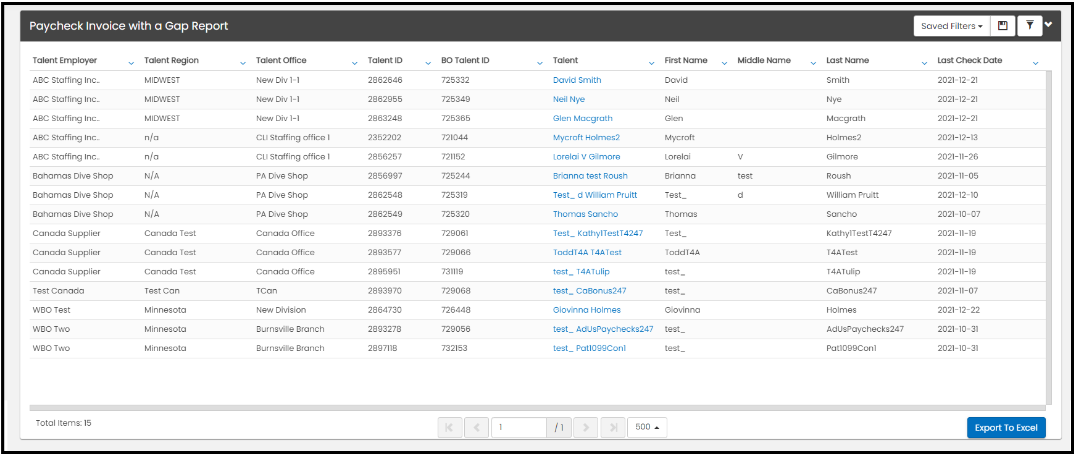Click the vertical scrollbar beside the table
Screen dimensions: 1076x456
(x=1049, y=238)
